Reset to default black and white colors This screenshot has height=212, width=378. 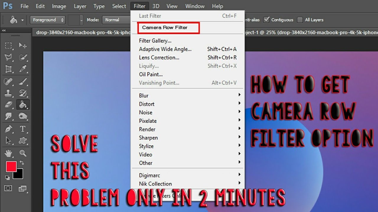click(x=7, y=177)
